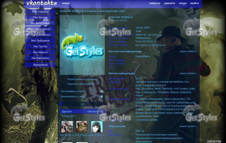Screen dimensions: 226x143
Task: Open the 115 друзей link
Action: (68, 116)
